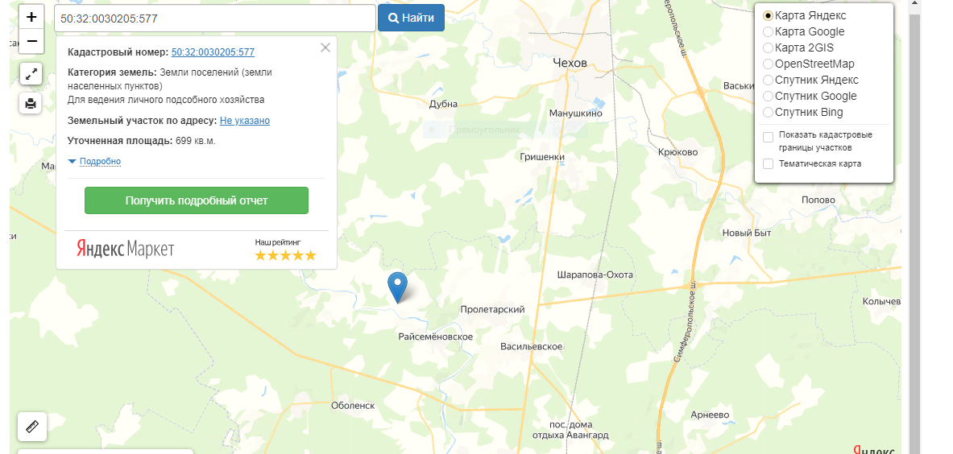Toggle Тематическая карта checkbox
This screenshot has height=454, width=953.
tap(769, 164)
